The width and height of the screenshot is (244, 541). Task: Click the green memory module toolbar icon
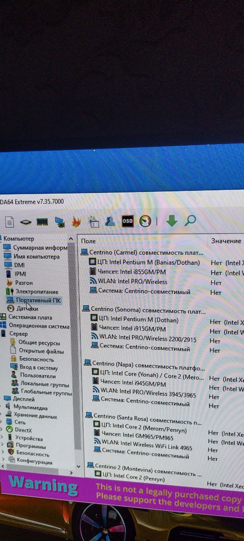(42, 222)
